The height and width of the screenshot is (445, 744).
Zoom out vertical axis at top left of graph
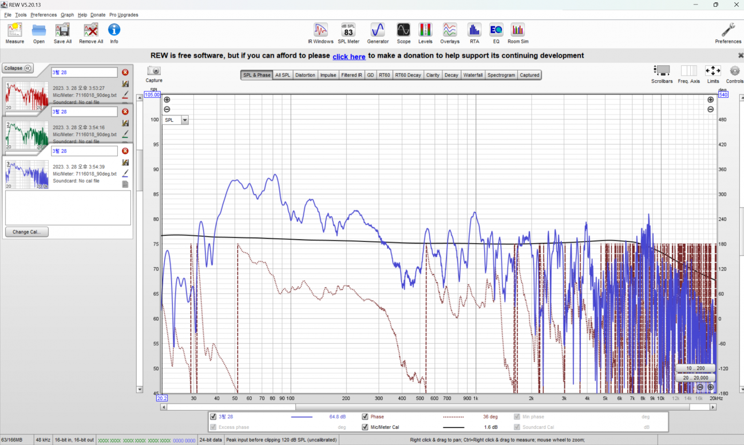point(167,109)
